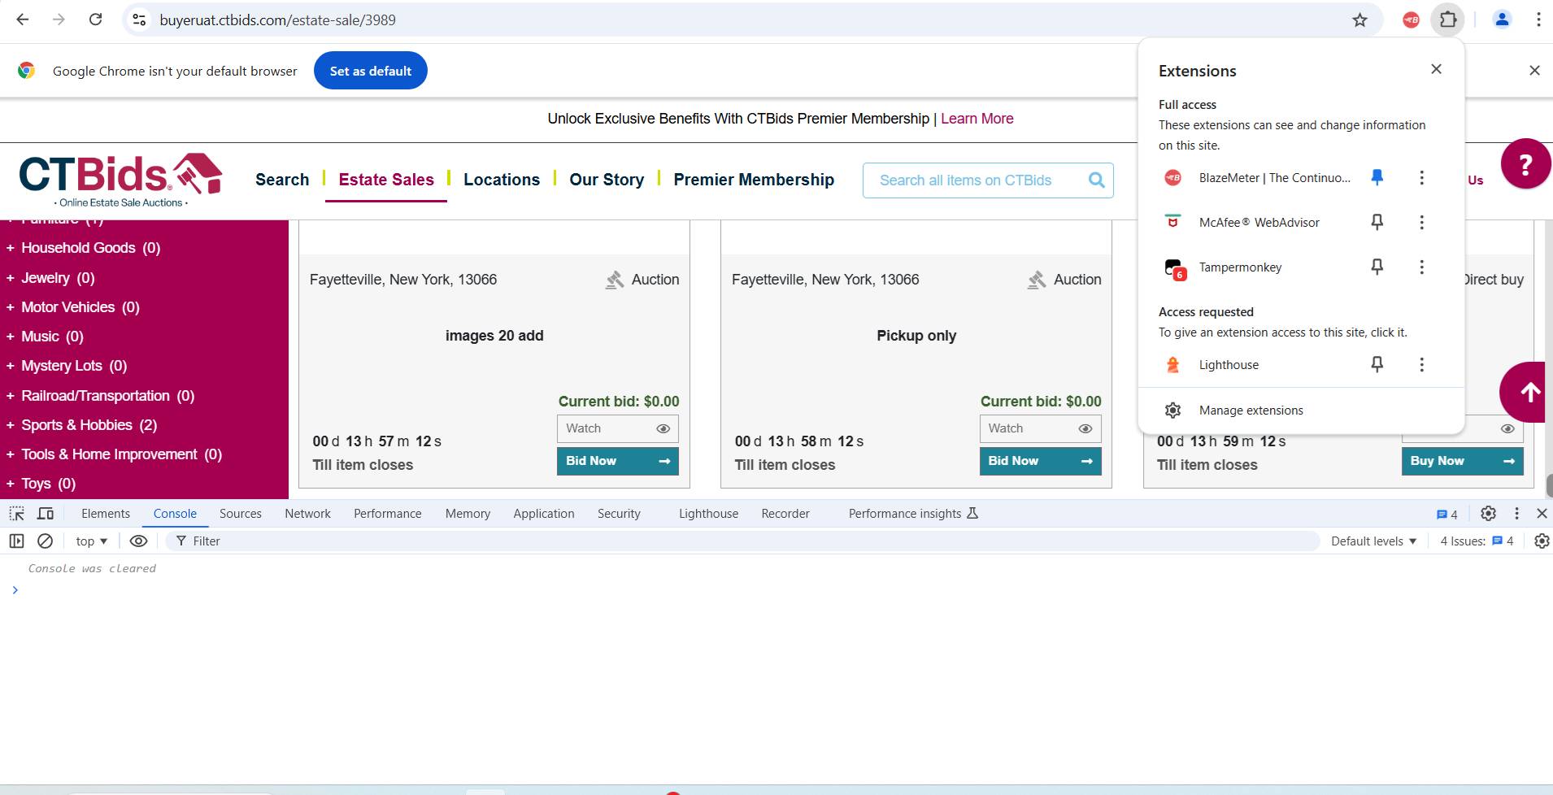Click the Learn More membership link

pyautogui.click(x=977, y=119)
